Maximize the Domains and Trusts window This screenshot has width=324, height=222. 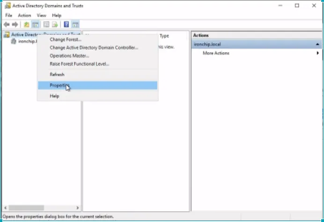pyautogui.click(x=297, y=6)
